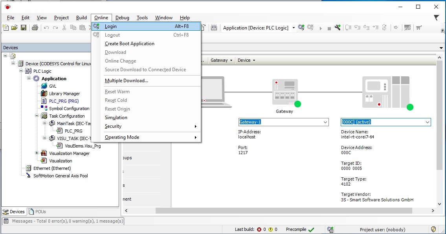Save the project with the floppy disk icon
Image resolution: width=446 pixels, height=234 pixels.
pyautogui.click(x=24, y=28)
